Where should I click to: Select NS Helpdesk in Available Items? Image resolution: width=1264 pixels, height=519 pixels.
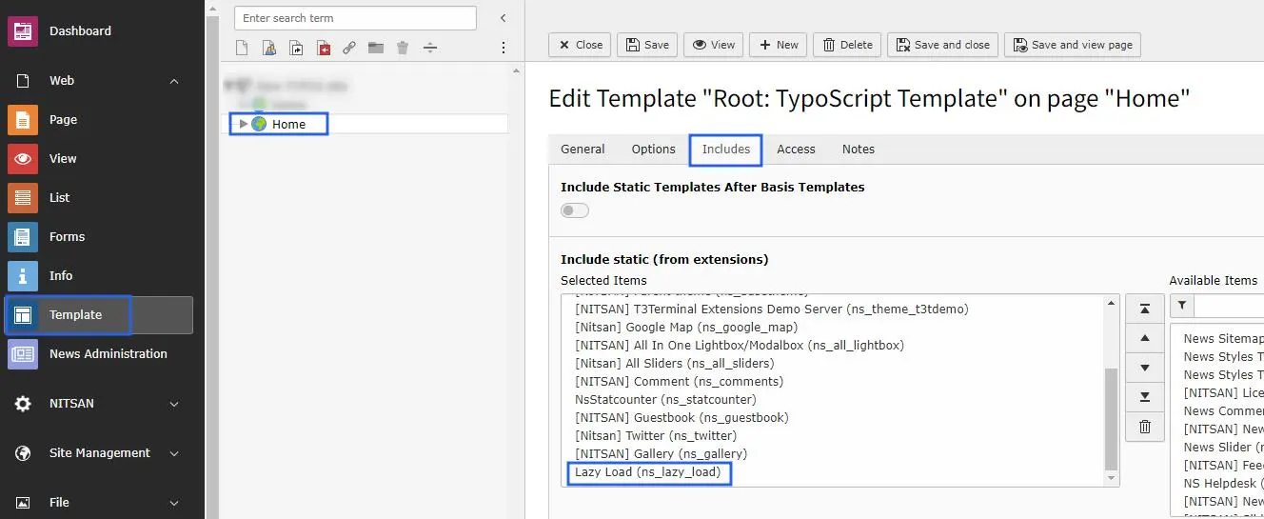tap(1223, 484)
